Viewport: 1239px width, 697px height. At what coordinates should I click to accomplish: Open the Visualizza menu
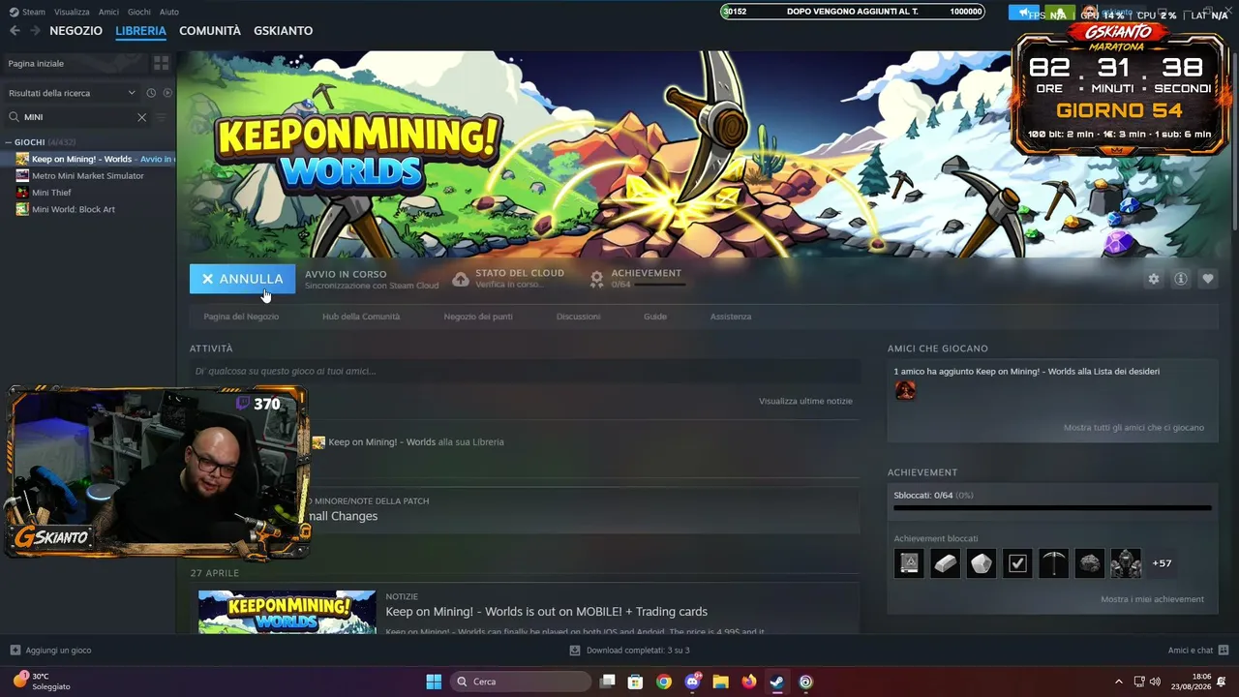pyautogui.click(x=72, y=13)
